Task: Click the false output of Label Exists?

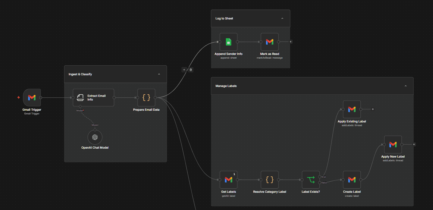Action: tap(319, 183)
